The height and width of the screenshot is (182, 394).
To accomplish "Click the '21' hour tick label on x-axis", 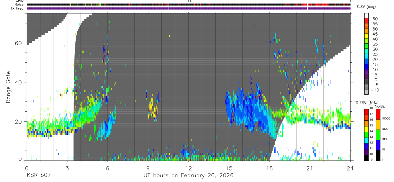I will (310, 168).
